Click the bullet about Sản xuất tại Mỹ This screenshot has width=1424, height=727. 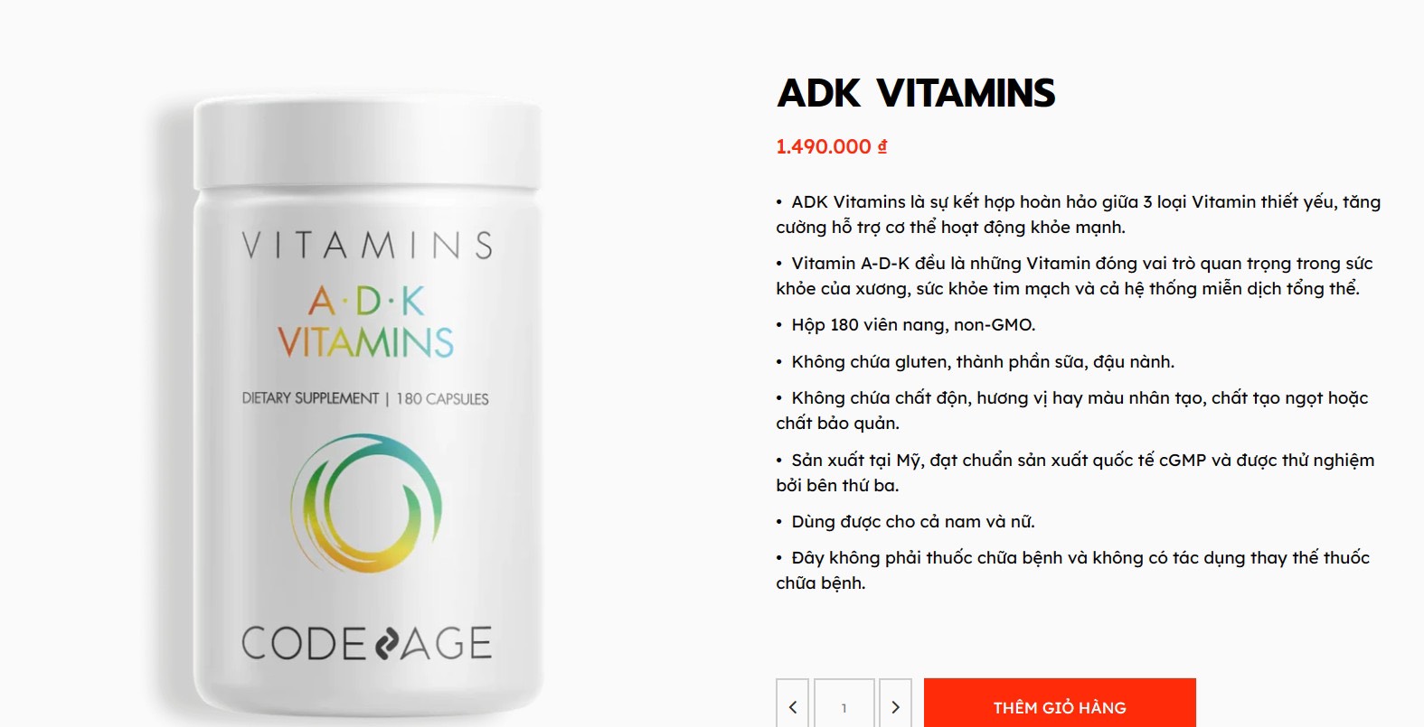(x=1075, y=472)
